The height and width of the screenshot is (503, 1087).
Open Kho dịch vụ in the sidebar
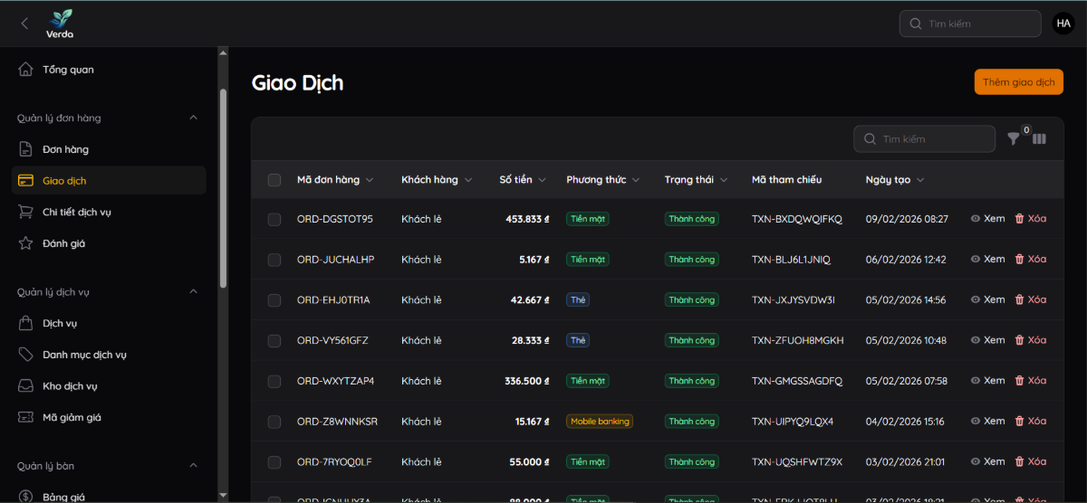pos(109,386)
